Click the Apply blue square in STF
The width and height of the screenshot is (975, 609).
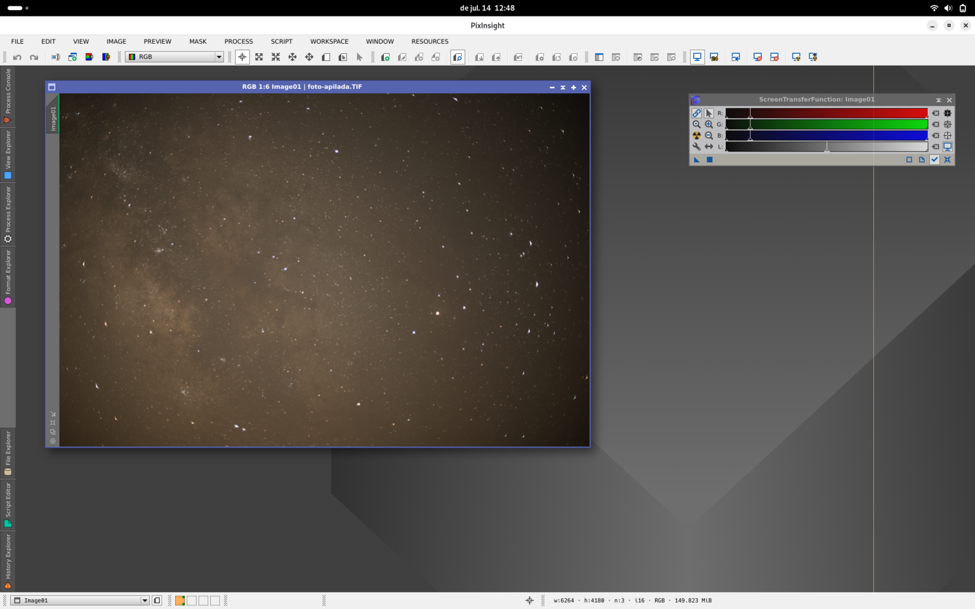(x=710, y=160)
